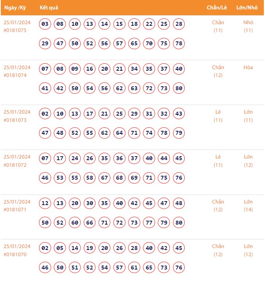Select the 'Chẵn/Lẻ' column header
The width and height of the screenshot is (265, 282).
pyautogui.click(x=218, y=8)
